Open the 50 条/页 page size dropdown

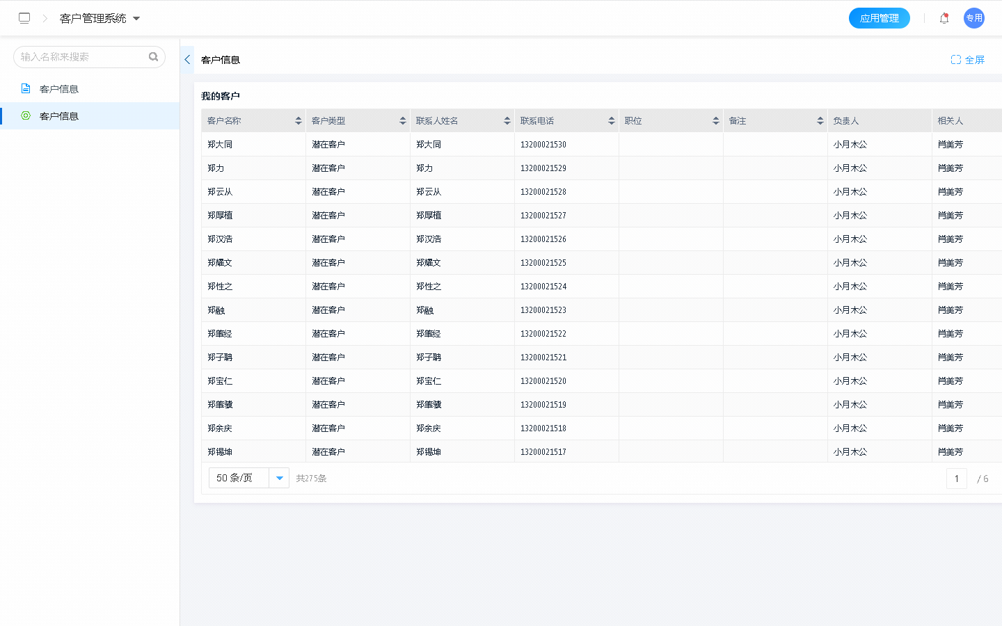click(x=279, y=478)
